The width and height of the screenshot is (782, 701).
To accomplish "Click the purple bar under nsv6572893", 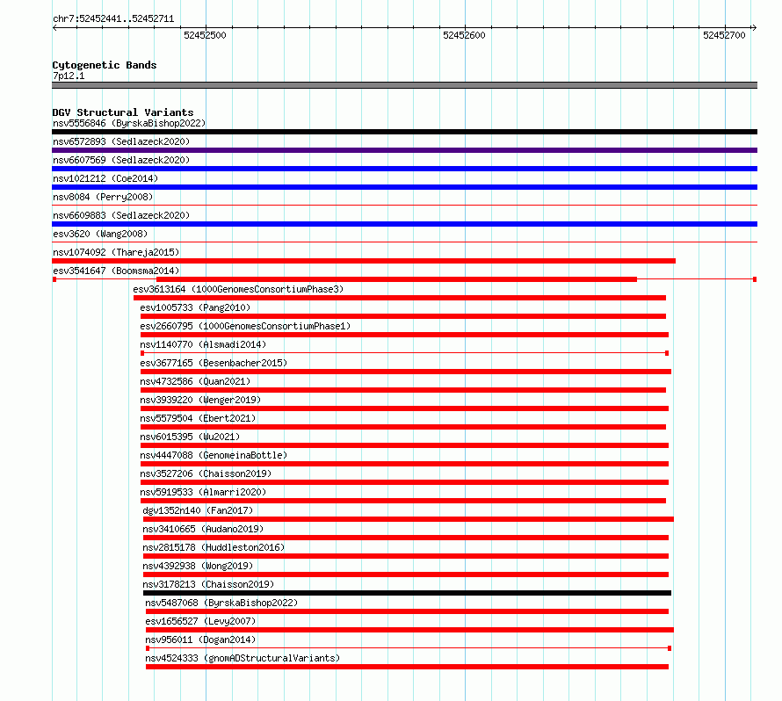I will [x=404, y=150].
